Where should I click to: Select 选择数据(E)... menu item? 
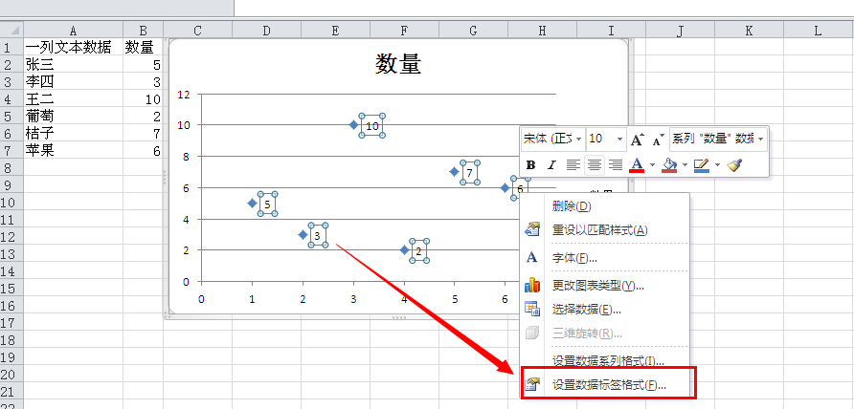click(x=605, y=310)
